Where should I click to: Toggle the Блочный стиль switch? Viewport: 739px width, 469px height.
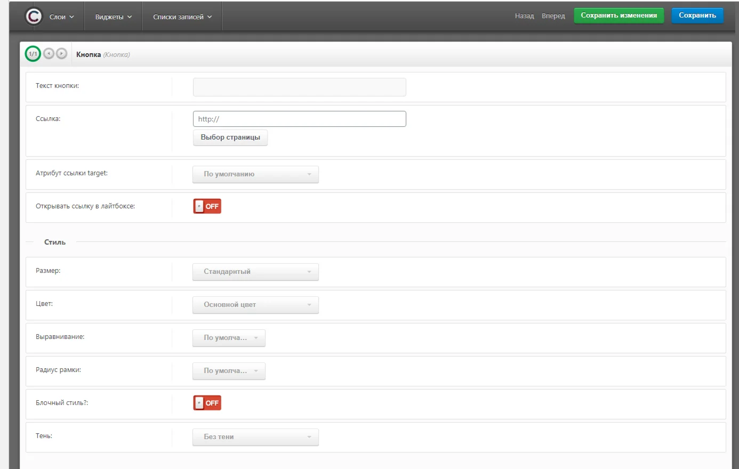pyautogui.click(x=207, y=403)
